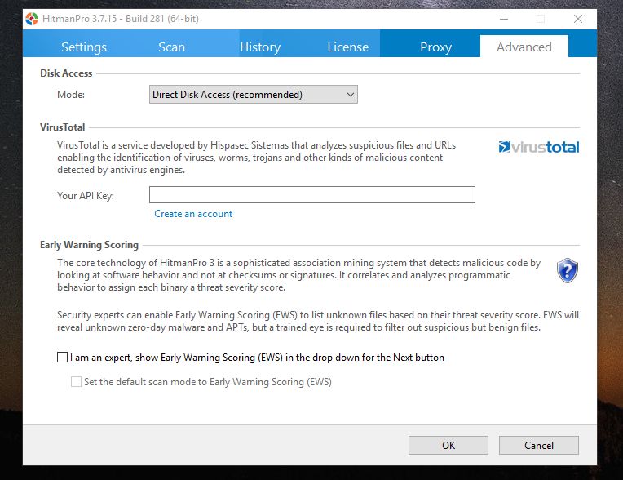Click the Disk Access section heading

[x=66, y=73]
